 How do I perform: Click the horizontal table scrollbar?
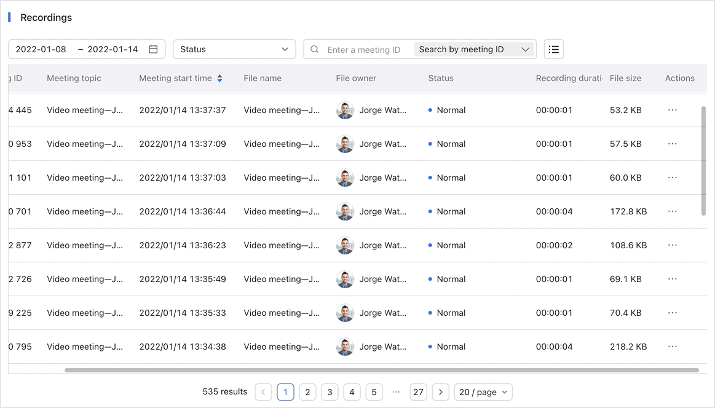pos(382,370)
